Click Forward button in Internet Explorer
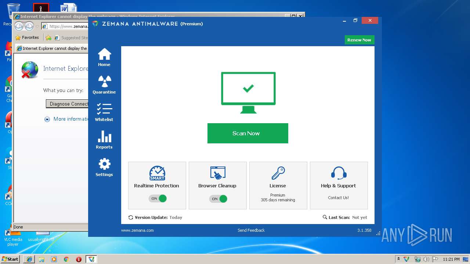 29,26
